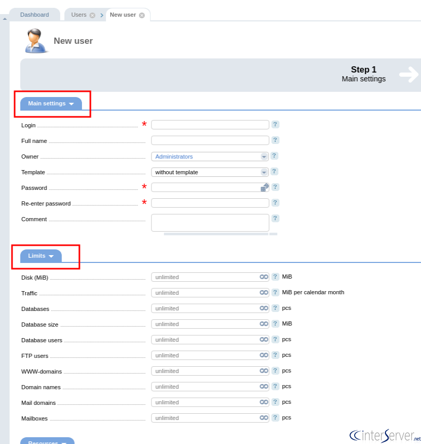421x444 pixels.
Task: Click the Full name input field
Action: pyautogui.click(x=210, y=140)
